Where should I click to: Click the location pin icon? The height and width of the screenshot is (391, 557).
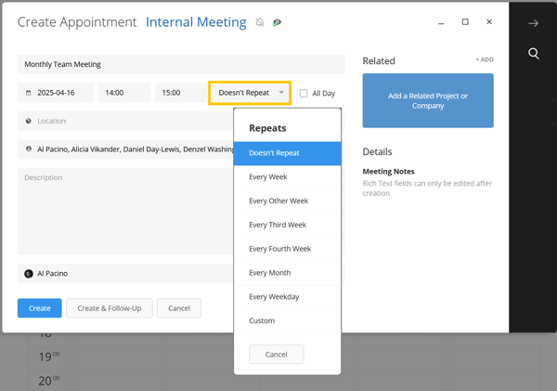(29, 121)
